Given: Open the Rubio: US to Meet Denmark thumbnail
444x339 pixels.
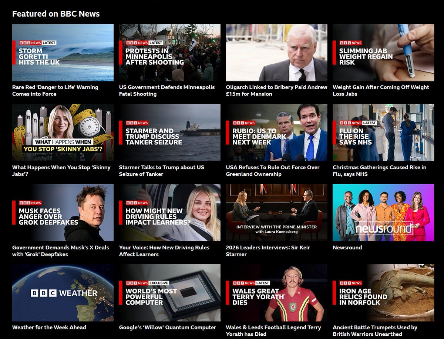Looking at the screenshot, I should point(276,132).
